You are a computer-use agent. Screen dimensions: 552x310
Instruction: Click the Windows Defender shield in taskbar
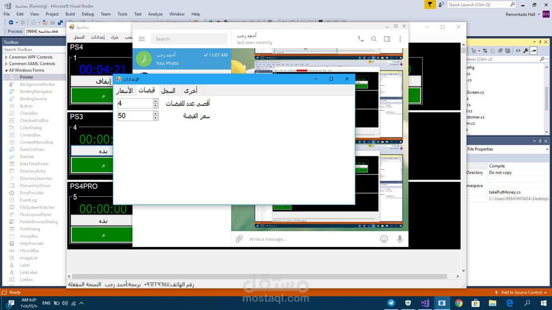[408, 303]
